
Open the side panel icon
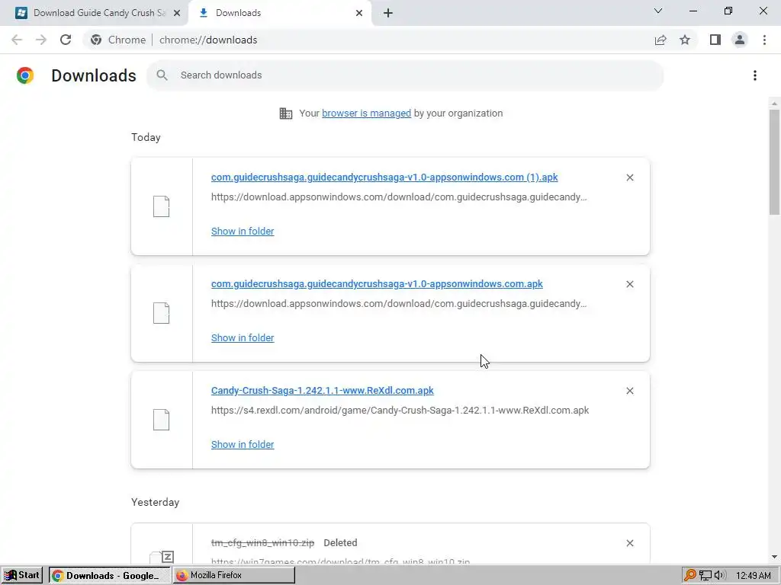point(715,40)
